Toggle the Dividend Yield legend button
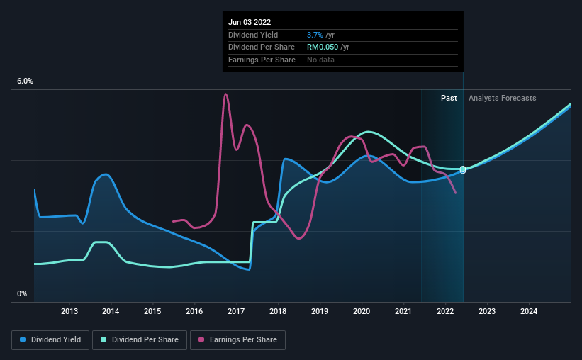Screen dimensions: 582x360 click(x=50, y=340)
